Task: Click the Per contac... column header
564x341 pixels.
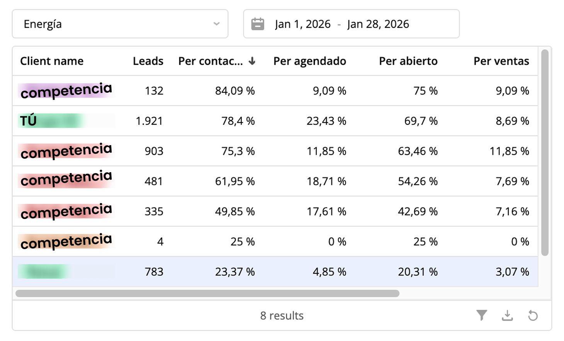Action: 211,61
